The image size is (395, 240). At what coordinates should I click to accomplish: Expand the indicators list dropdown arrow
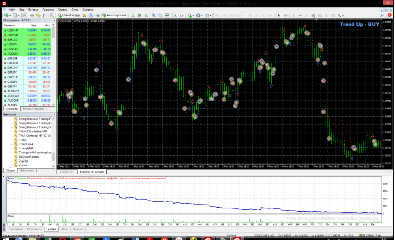(x=193, y=16)
